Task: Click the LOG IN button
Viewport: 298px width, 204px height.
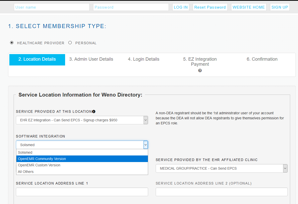Action: tap(181, 7)
